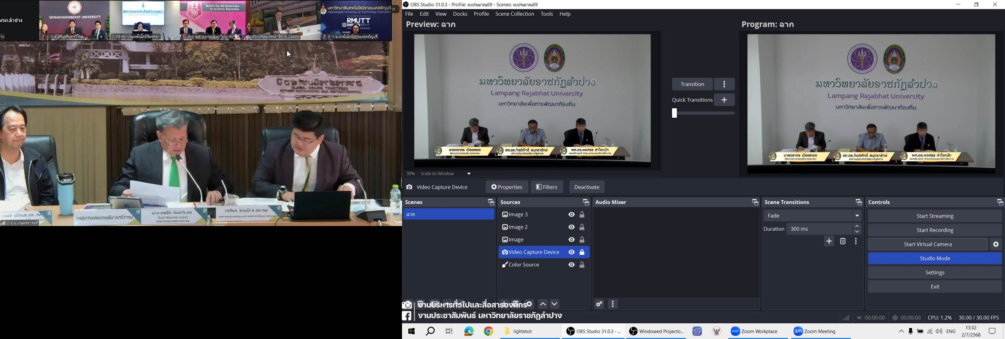Open the Transition options three-dot menu

(724, 84)
